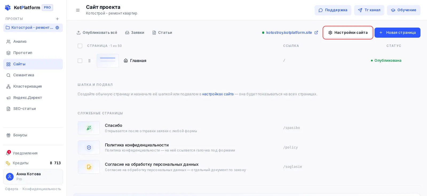The height and width of the screenshot is (196, 427).
Task: Click the globe icon beside Котострой project
Action: (57, 28)
